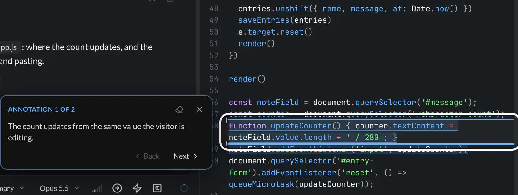The image size is (518, 195).
Task: Click the 'ANNOTATION 1 OF 2' heading
Action: point(42,109)
